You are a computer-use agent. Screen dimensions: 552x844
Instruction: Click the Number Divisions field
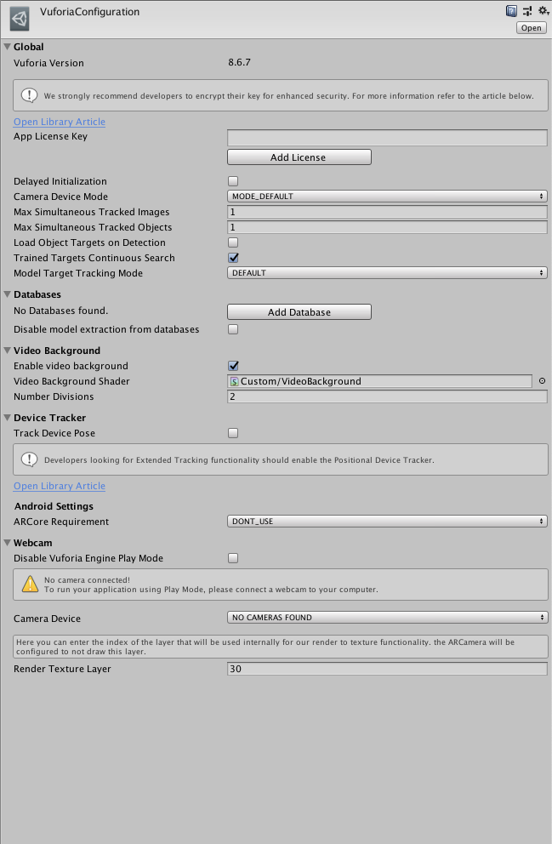click(387, 396)
